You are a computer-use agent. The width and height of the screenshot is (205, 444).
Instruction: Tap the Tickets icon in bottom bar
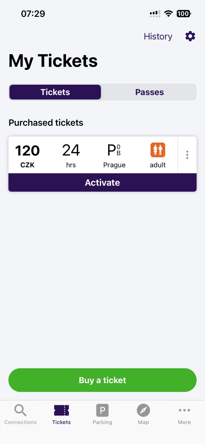[x=62, y=410]
